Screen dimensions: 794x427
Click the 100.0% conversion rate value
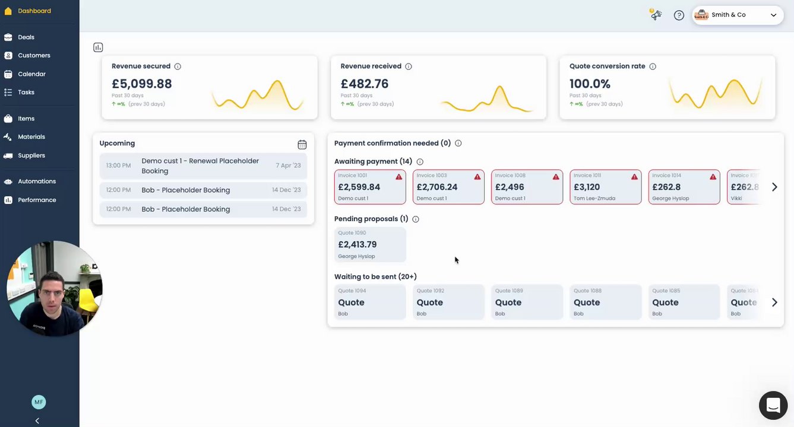pyautogui.click(x=590, y=84)
